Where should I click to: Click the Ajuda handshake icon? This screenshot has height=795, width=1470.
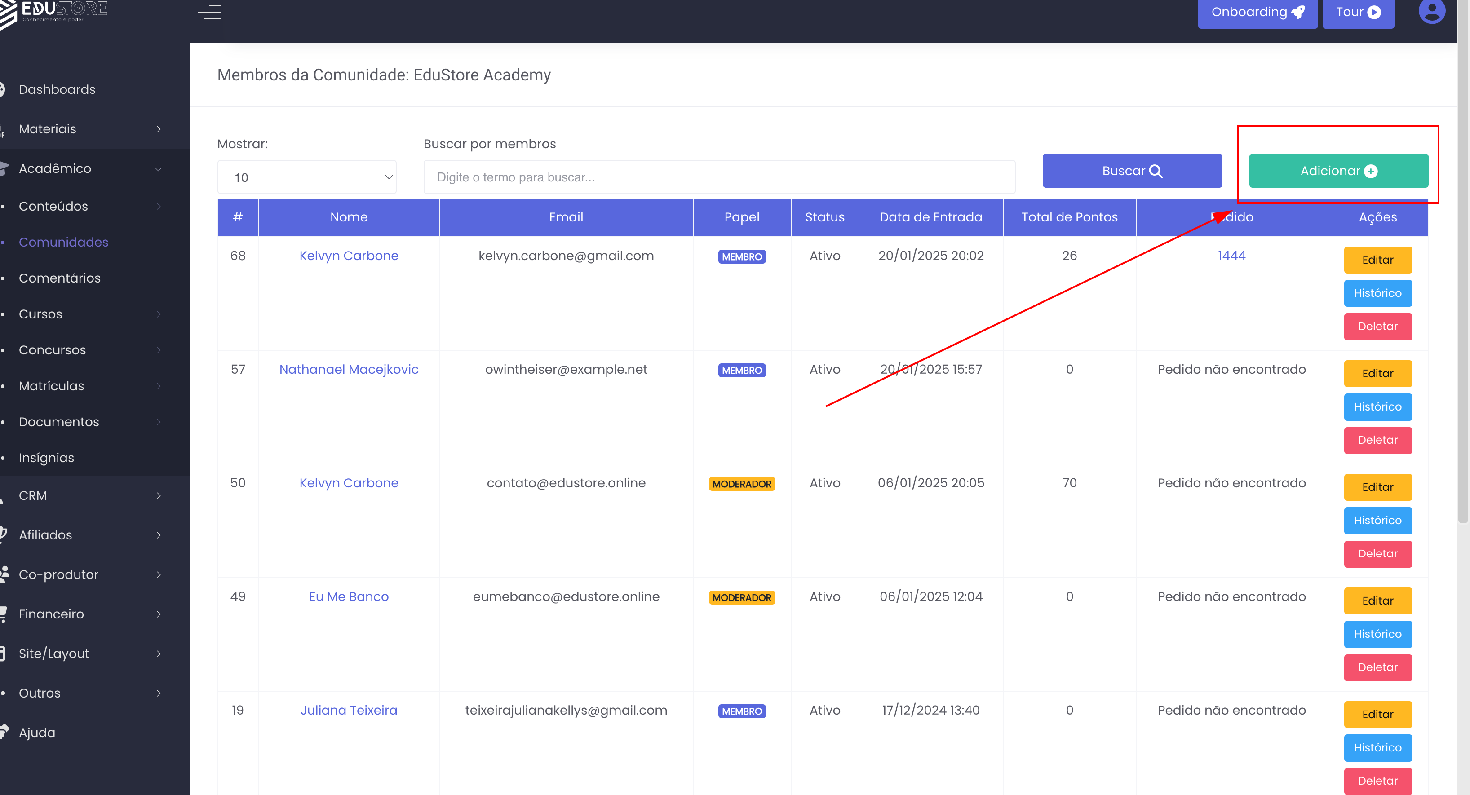coord(4,732)
